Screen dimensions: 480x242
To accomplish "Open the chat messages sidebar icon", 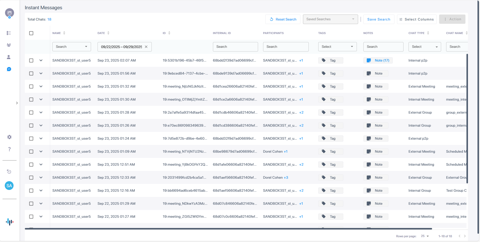I will pos(9,69).
